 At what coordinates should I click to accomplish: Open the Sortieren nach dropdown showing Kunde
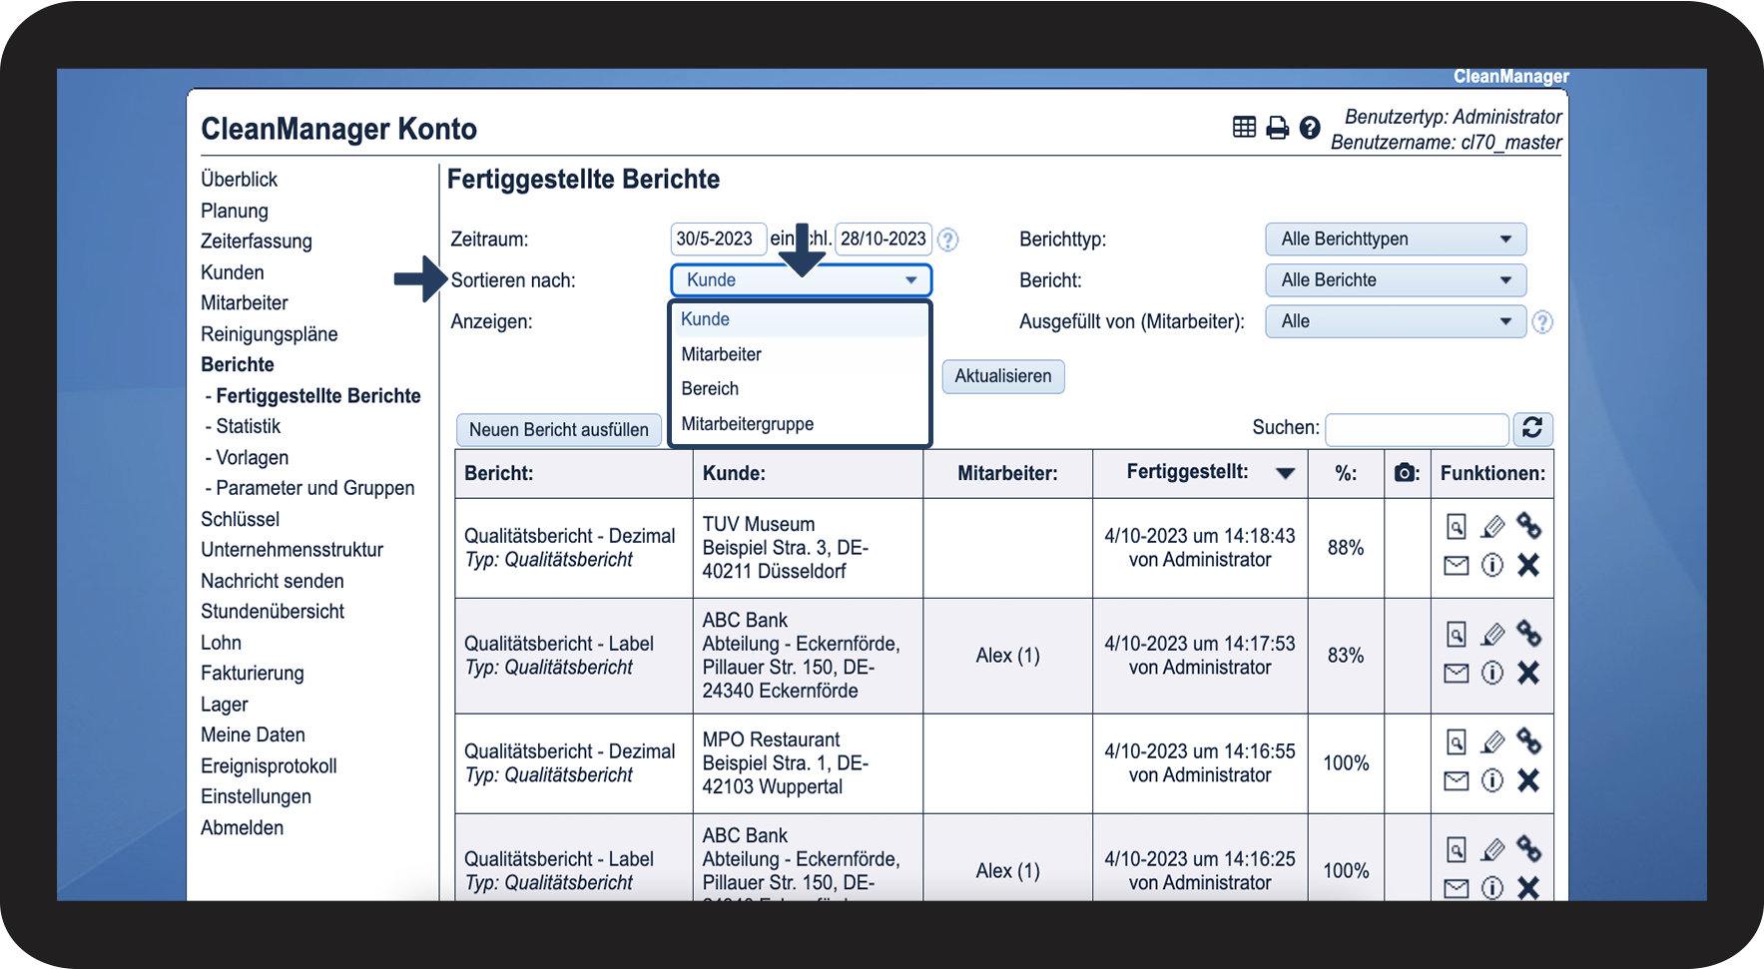801,280
